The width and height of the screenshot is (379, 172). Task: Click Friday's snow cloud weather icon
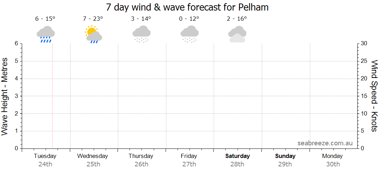coord(189,34)
